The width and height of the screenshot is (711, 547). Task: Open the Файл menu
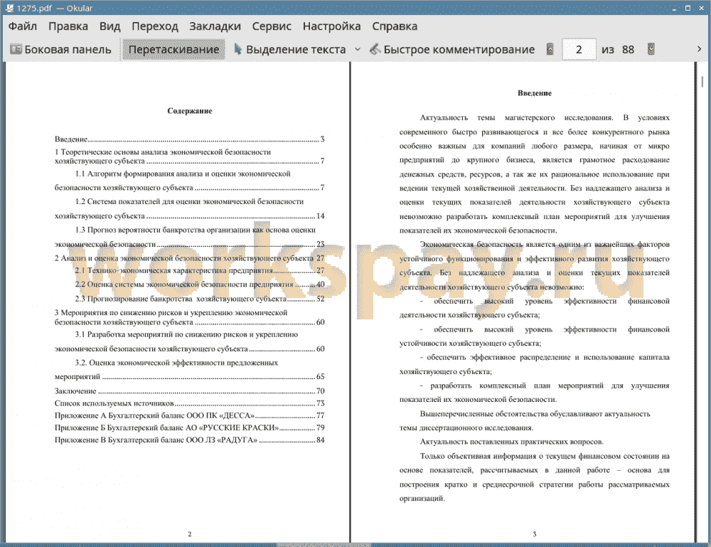(22, 26)
